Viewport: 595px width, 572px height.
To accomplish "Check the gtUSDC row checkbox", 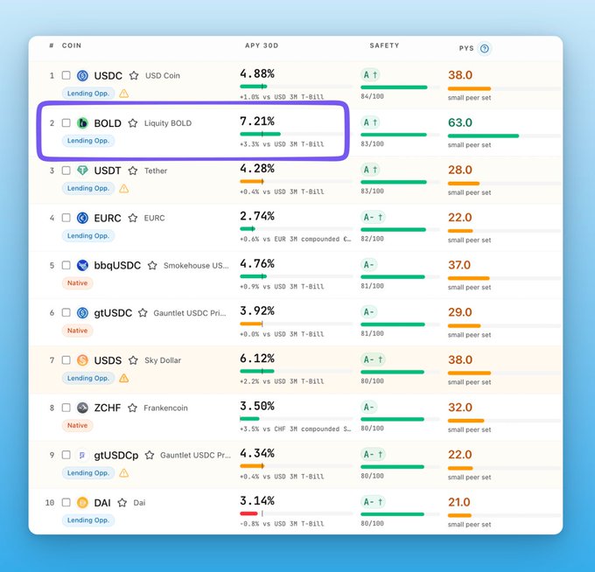I will click(x=66, y=312).
